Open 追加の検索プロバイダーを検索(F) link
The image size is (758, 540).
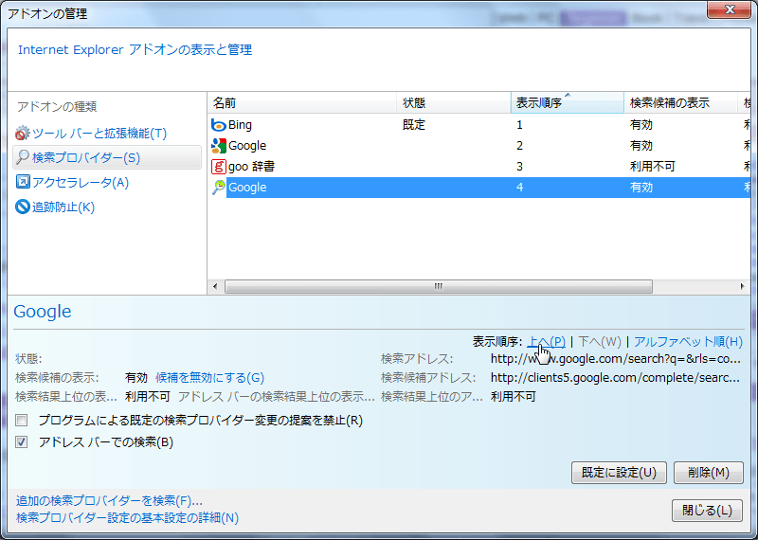tap(109, 500)
